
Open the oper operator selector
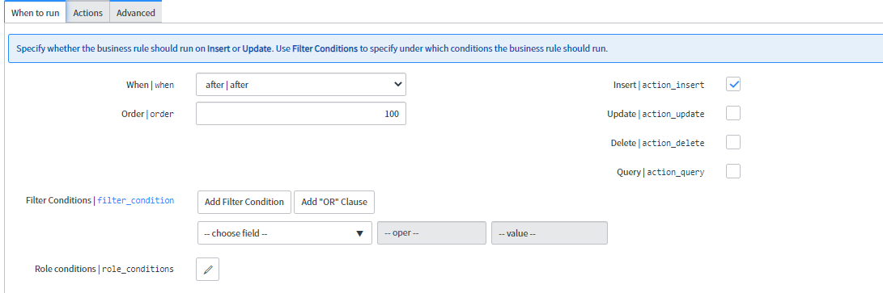coord(431,233)
